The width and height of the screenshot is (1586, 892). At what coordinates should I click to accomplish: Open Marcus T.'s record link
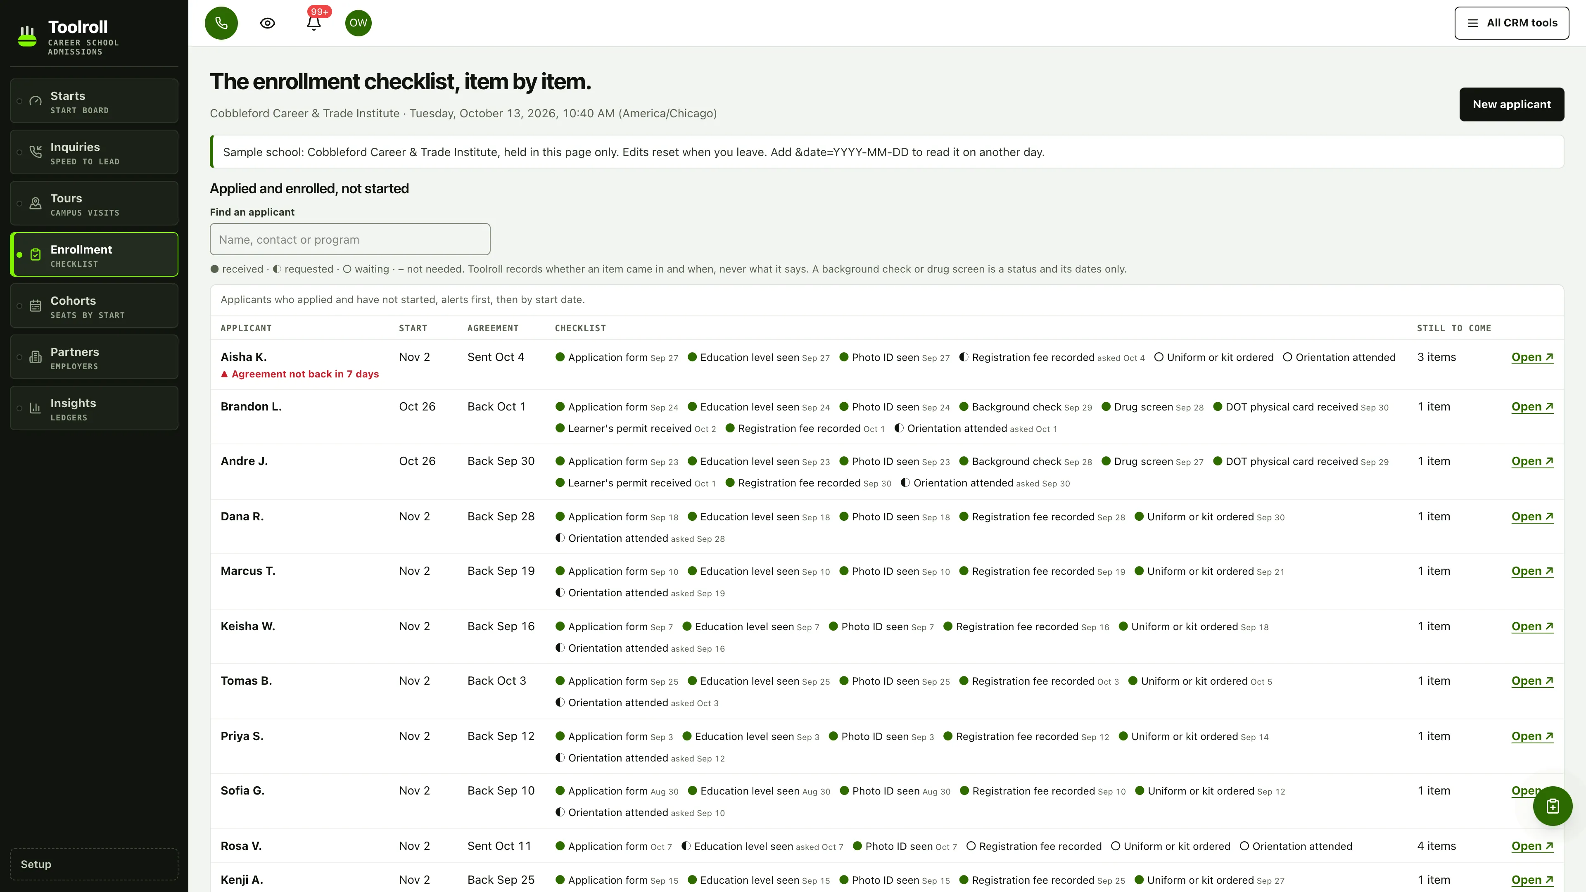click(1532, 571)
